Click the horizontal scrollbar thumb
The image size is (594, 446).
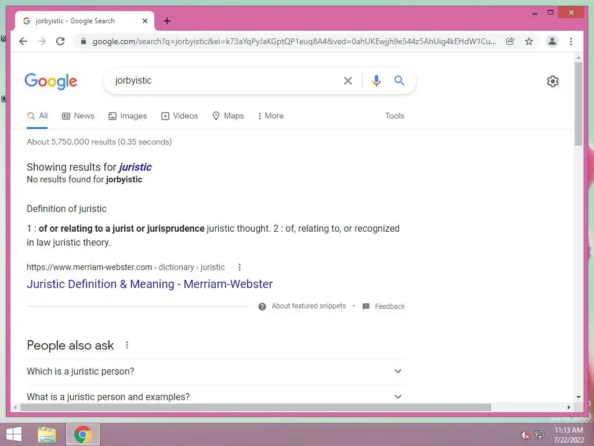(256, 407)
